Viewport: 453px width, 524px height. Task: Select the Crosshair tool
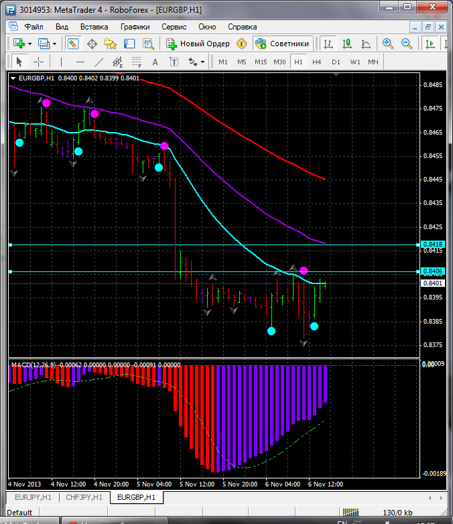(39, 62)
